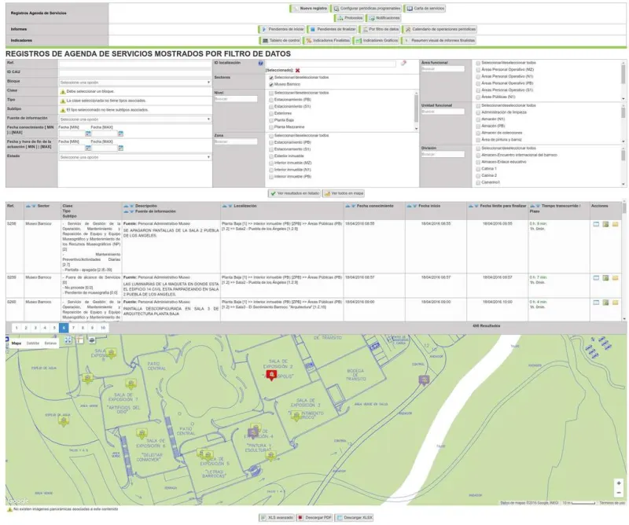Check Administración de limpieza checkbox
This screenshot has height=525, width=629.
click(478, 112)
